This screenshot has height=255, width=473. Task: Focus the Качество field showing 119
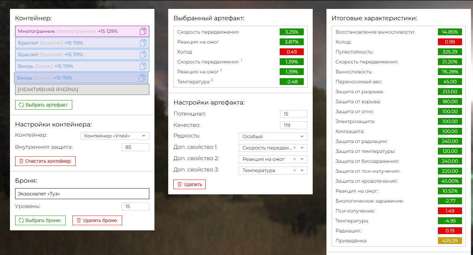(x=294, y=125)
